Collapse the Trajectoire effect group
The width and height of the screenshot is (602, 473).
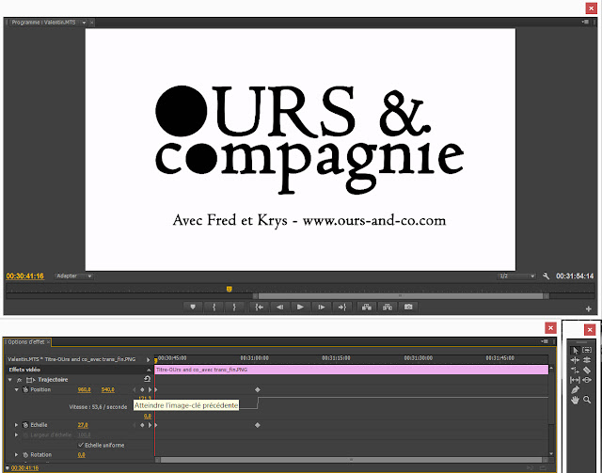(x=10, y=380)
